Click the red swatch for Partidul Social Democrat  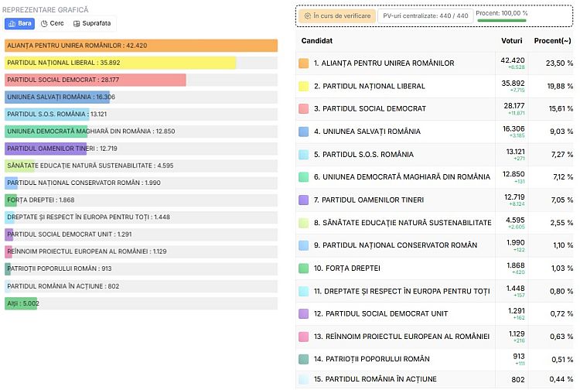(304, 109)
